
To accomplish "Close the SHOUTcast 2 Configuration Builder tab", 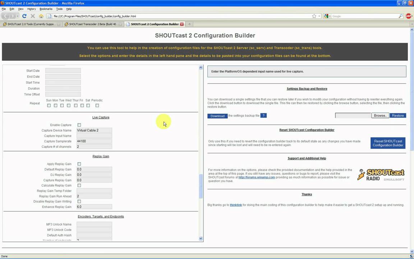I will pos(181,24).
